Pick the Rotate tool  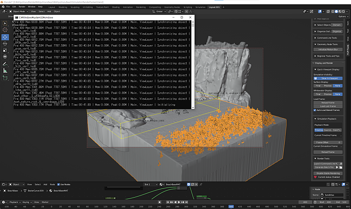click(5, 43)
